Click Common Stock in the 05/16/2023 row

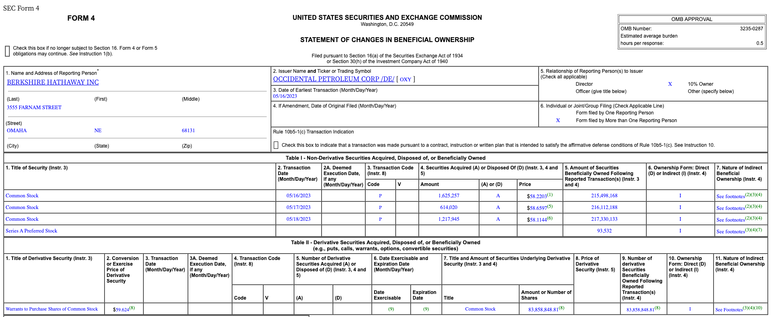click(22, 196)
